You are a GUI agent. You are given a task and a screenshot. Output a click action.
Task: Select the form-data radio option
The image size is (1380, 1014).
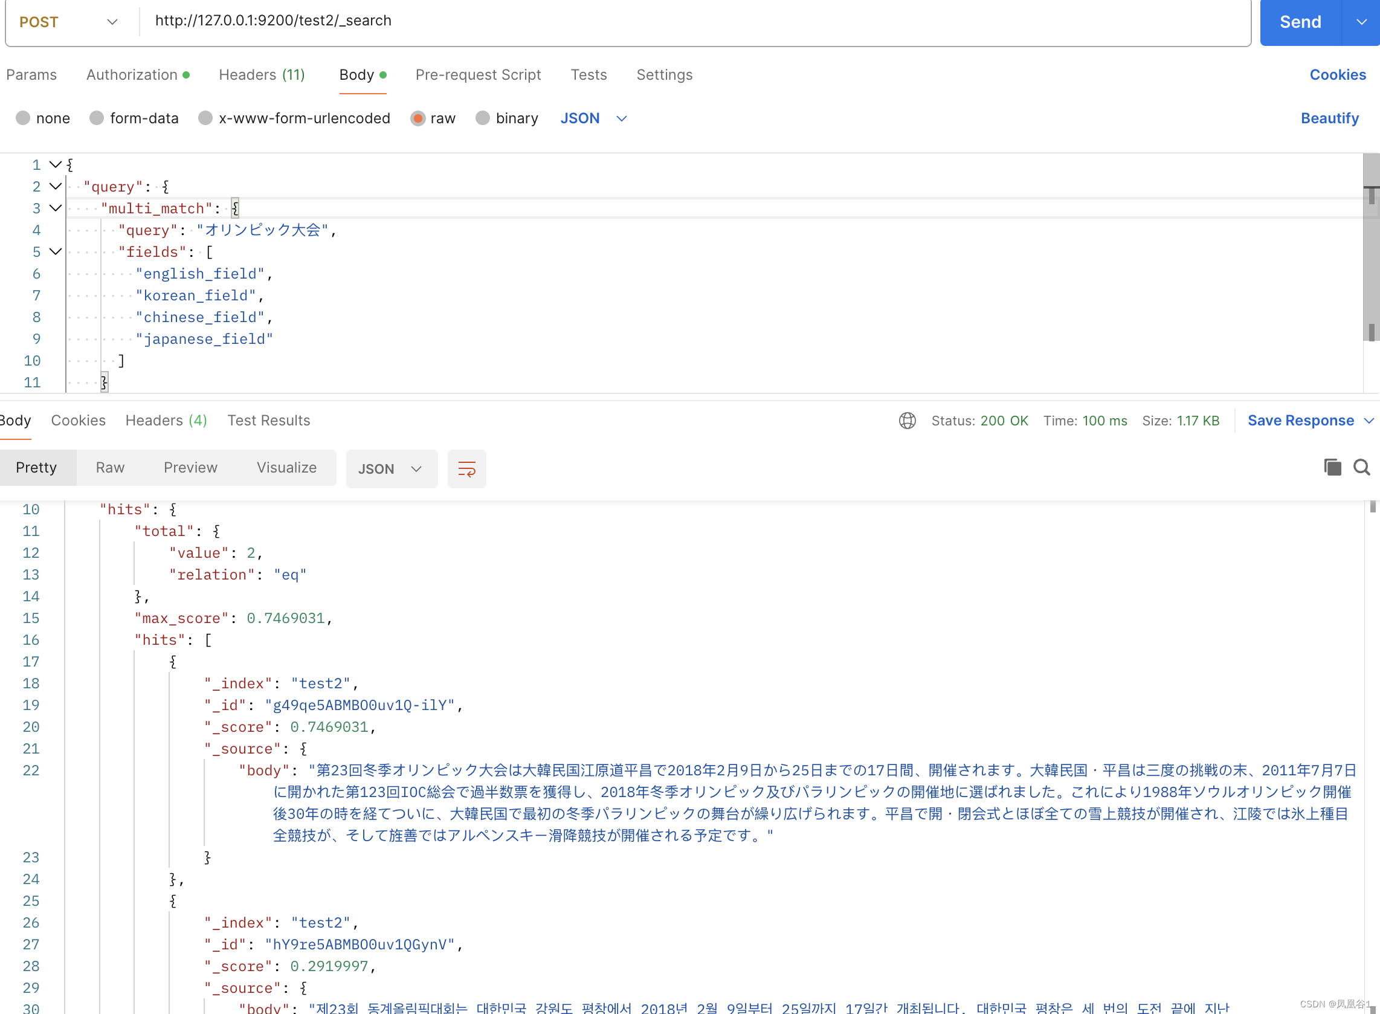coord(97,118)
